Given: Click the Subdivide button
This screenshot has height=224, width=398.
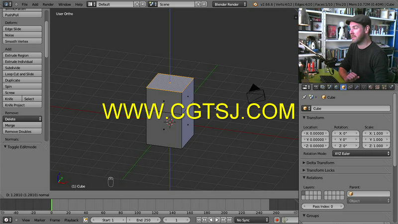Looking at the screenshot, I should (22, 68).
